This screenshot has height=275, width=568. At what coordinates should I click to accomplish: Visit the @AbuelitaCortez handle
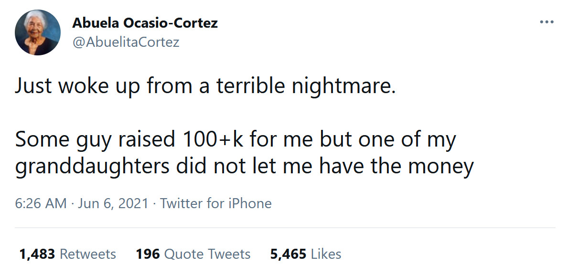[126, 42]
